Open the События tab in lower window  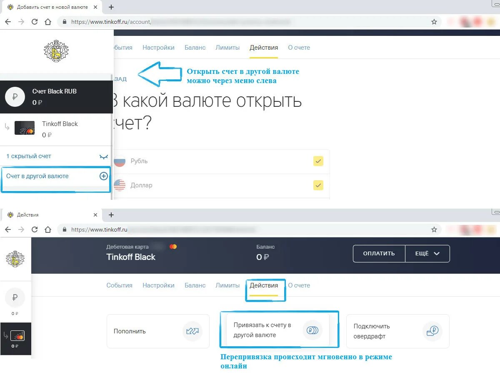pos(119,285)
